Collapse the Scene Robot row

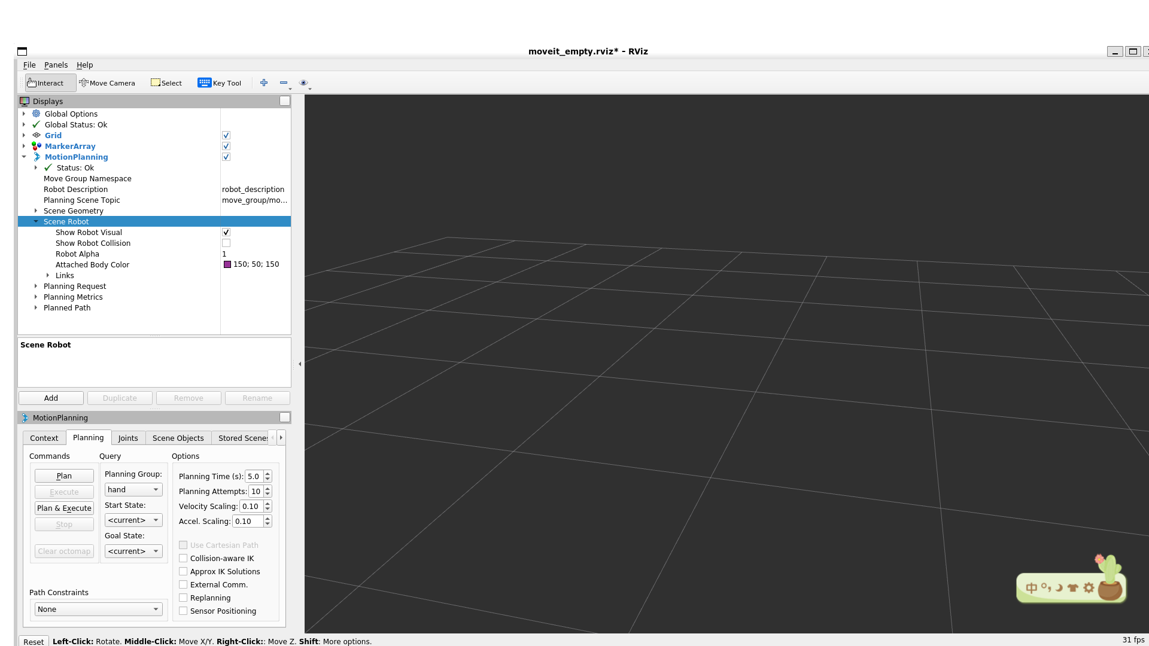(x=36, y=221)
